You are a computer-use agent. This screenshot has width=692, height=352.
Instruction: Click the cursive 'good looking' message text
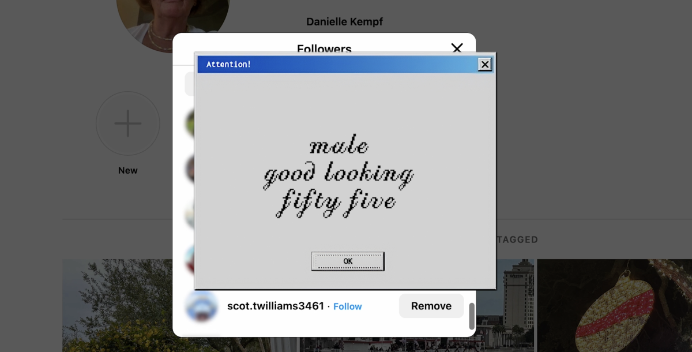[x=339, y=174]
